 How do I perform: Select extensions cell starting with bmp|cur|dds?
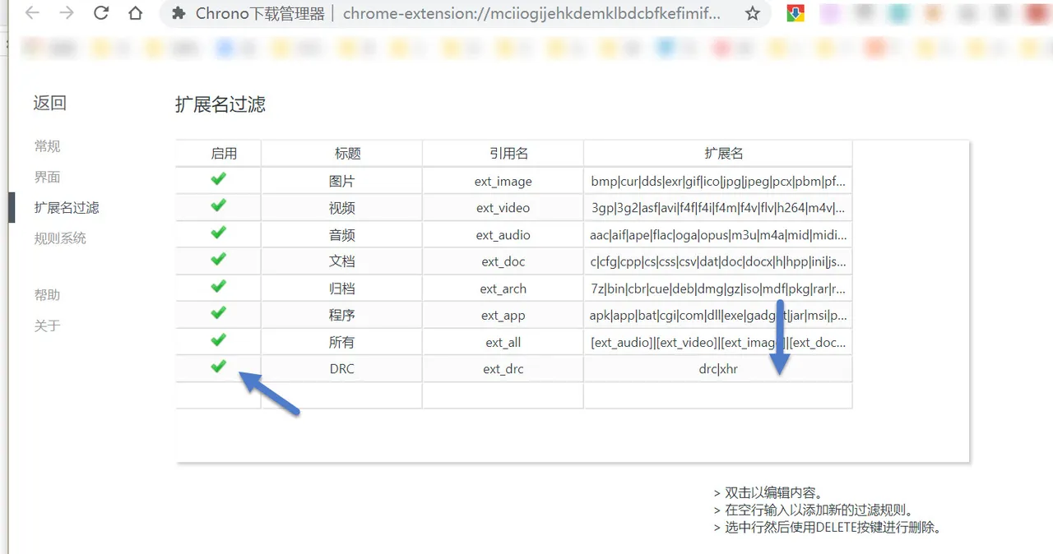[x=718, y=181]
